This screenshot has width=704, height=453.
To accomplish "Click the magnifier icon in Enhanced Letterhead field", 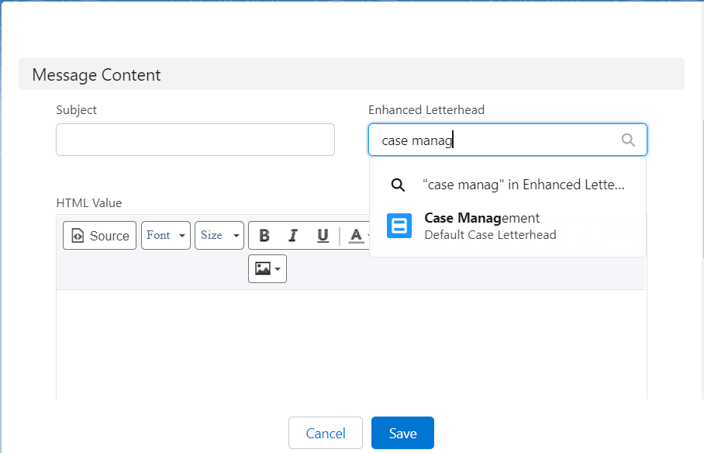I will pyautogui.click(x=628, y=140).
